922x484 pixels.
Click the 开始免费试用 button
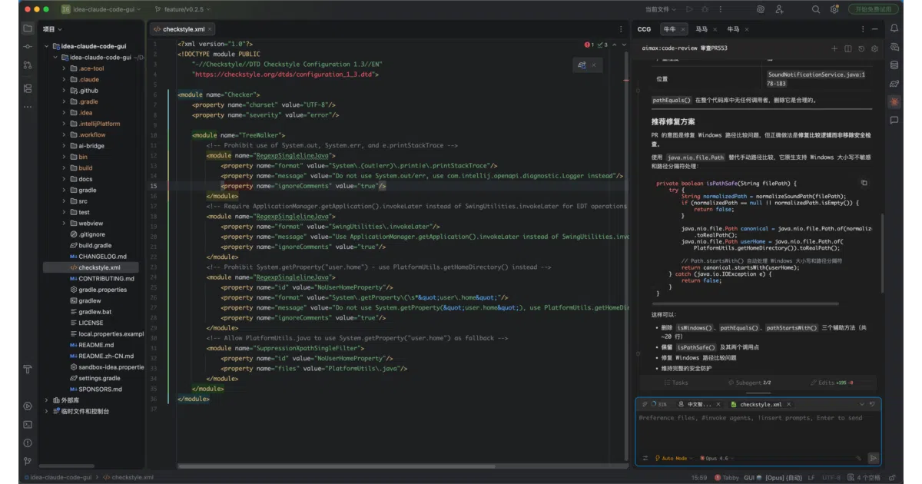[874, 9]
